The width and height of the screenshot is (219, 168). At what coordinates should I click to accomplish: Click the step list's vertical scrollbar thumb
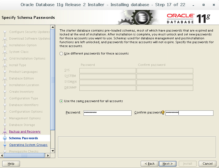tap(53, 80)
